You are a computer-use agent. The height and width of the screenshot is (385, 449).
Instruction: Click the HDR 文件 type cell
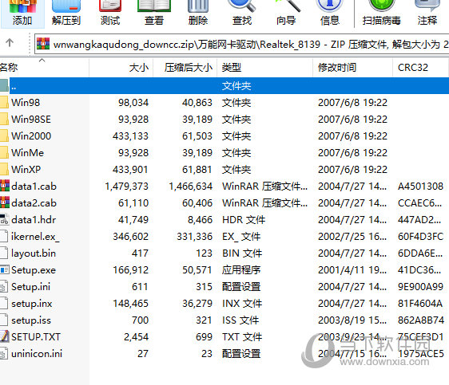coord(244,220)
